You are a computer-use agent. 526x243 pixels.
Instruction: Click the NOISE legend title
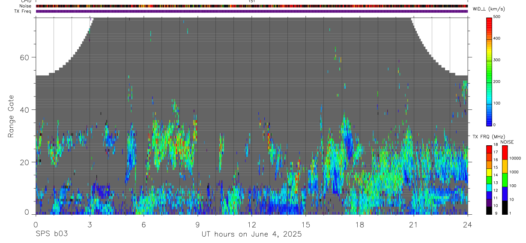(x=507, y=141)
